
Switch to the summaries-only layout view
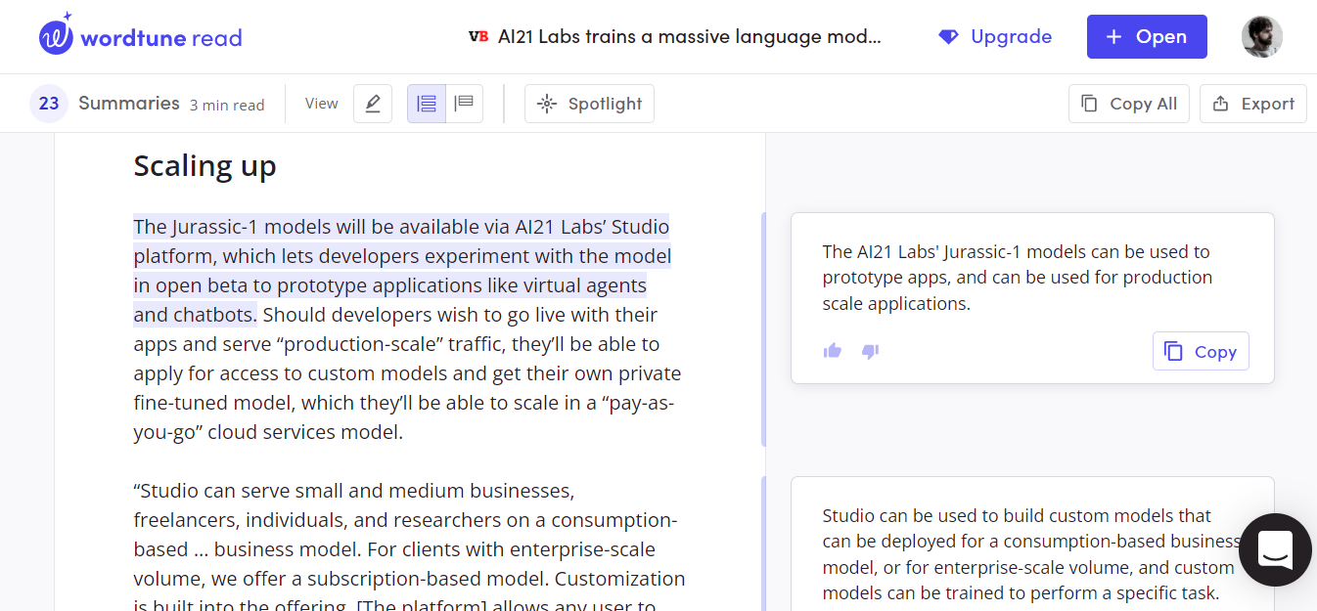coord(465,104)
